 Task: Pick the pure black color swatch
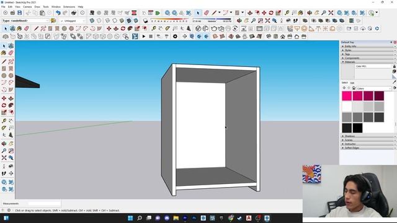point(357,128)
